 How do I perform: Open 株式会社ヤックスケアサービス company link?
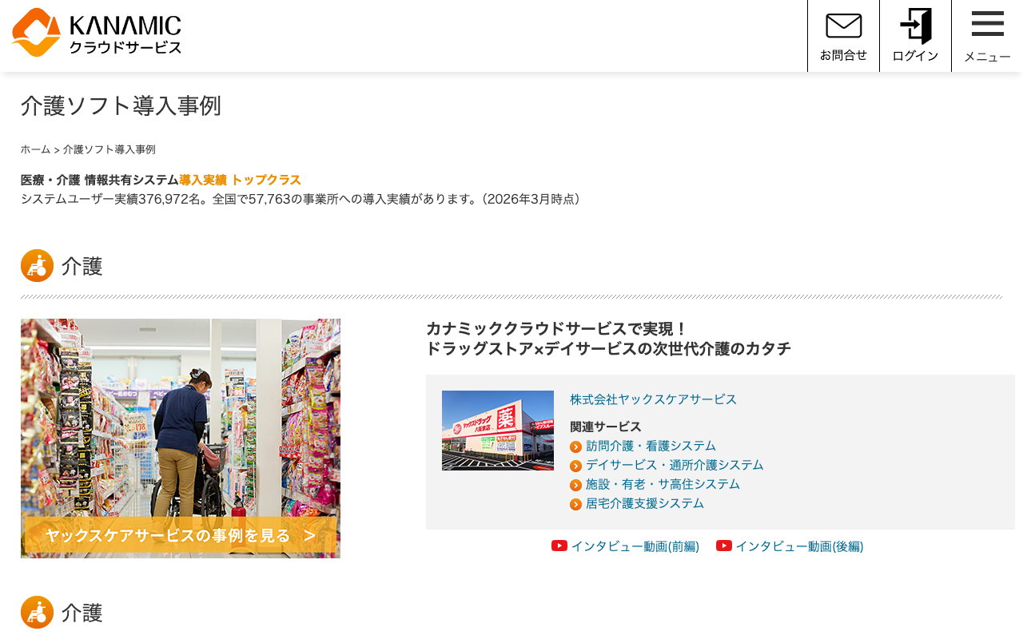(653, 399)
